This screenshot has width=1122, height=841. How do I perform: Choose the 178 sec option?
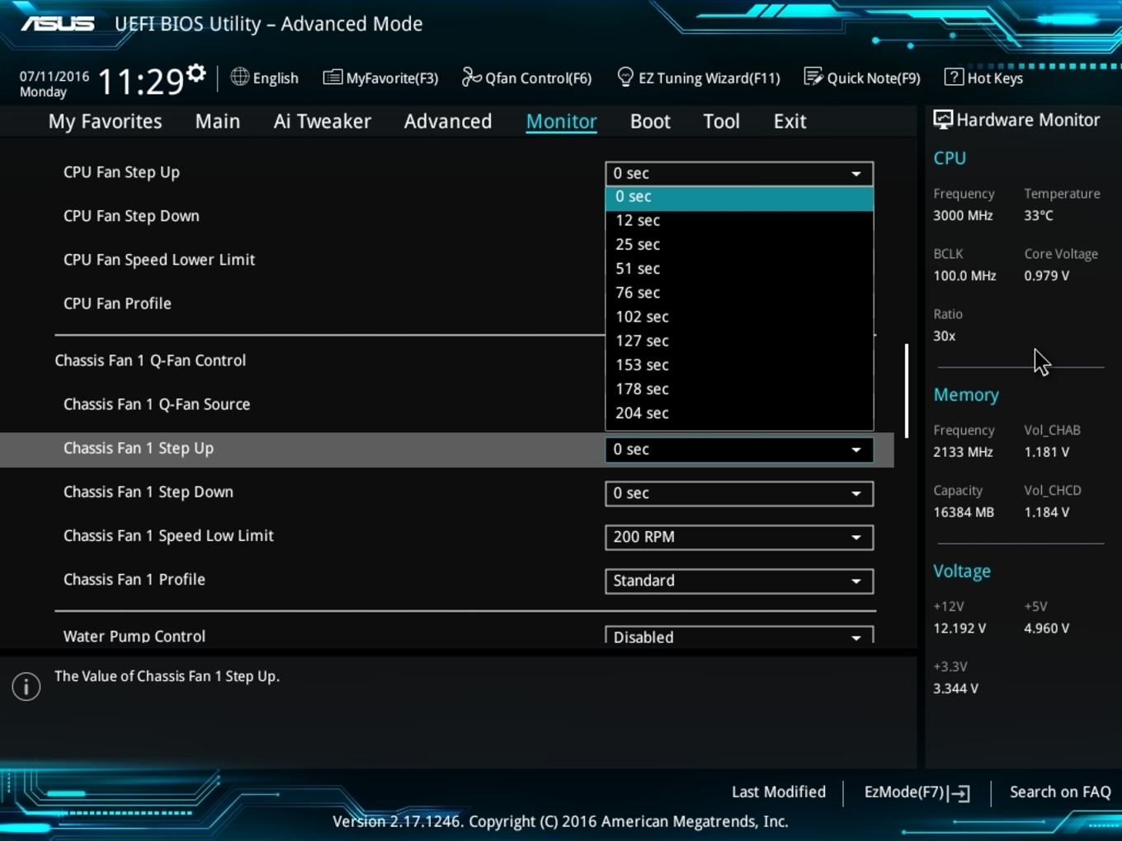(x=739, y=388)
